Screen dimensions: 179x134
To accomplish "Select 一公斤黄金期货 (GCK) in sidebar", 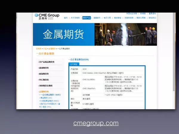I will coord(51,95).
